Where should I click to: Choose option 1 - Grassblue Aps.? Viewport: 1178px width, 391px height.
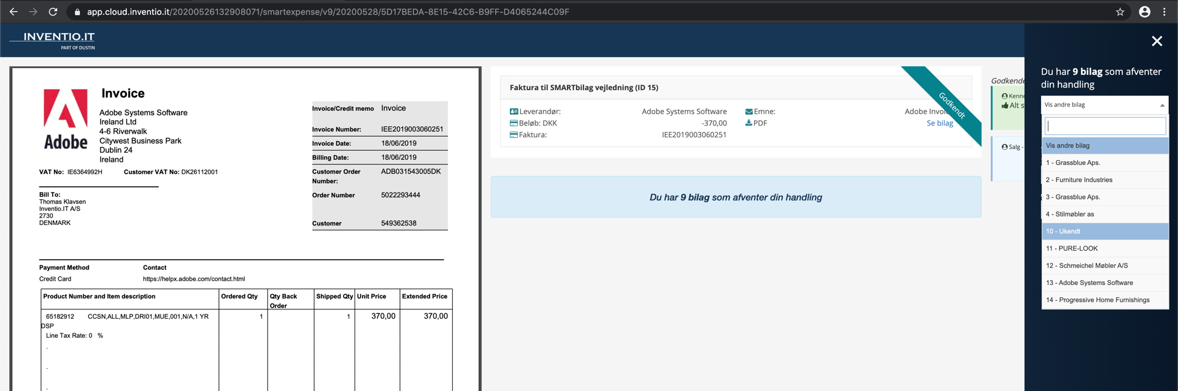(1105, 163)
